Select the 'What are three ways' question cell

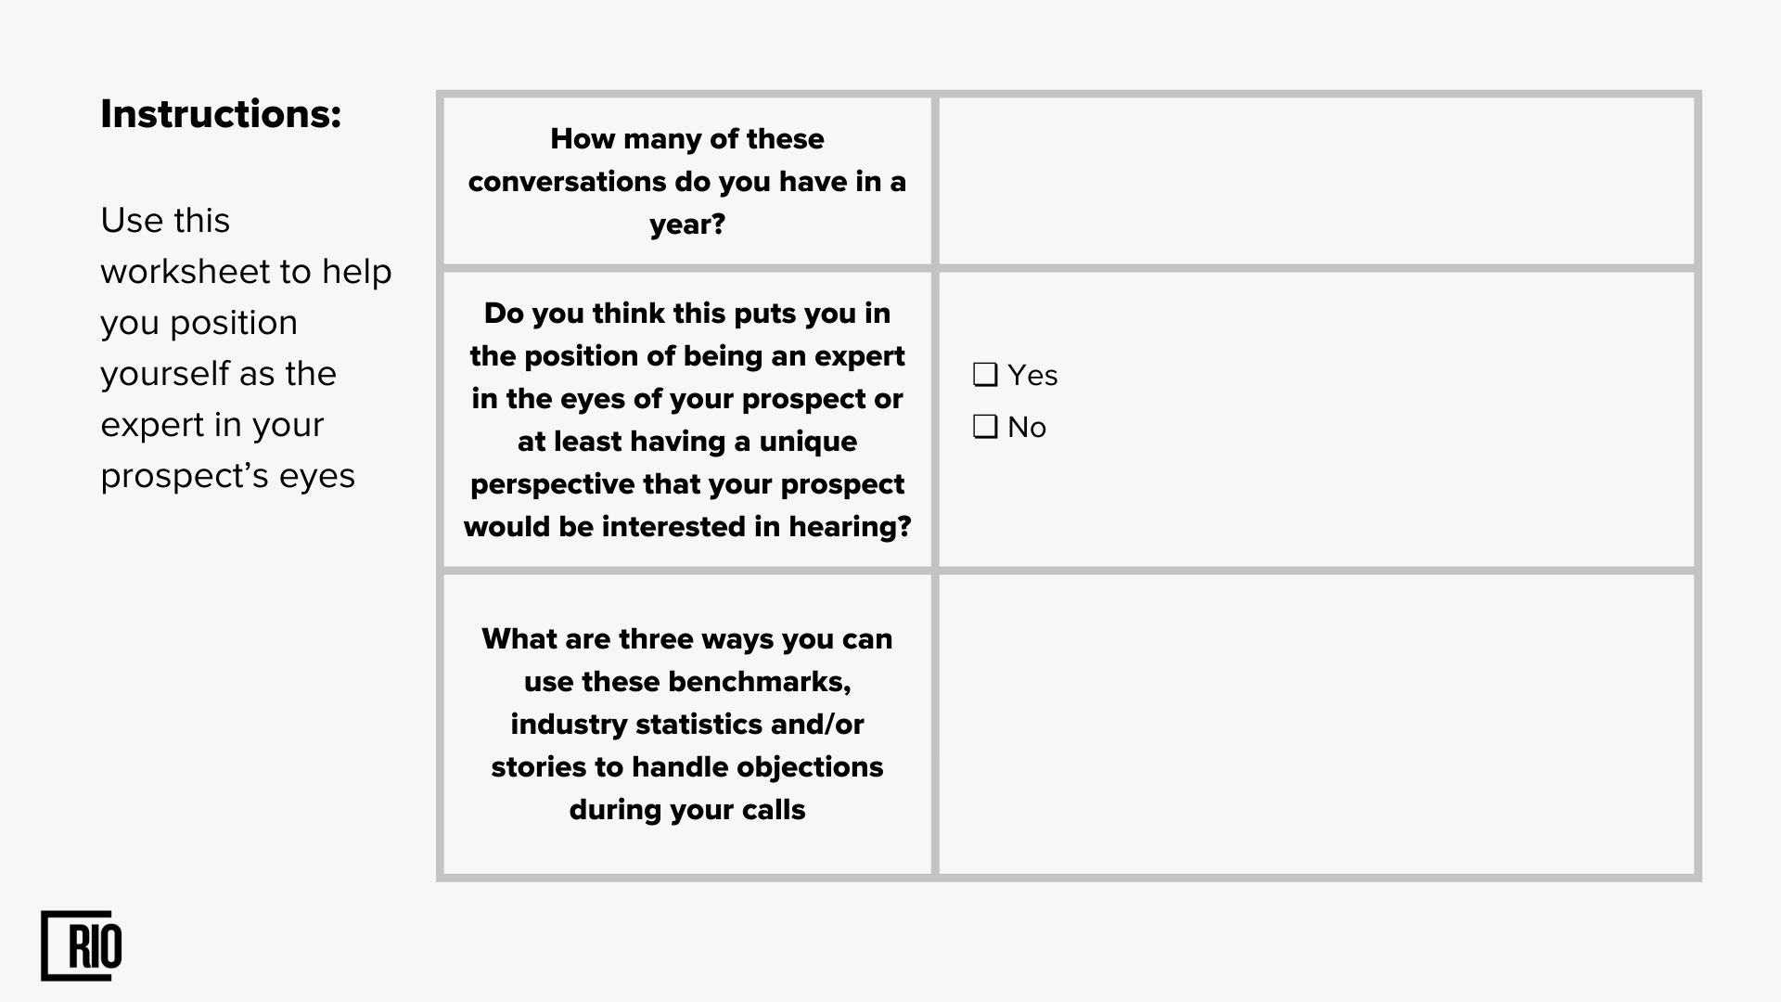coord(687,724)
